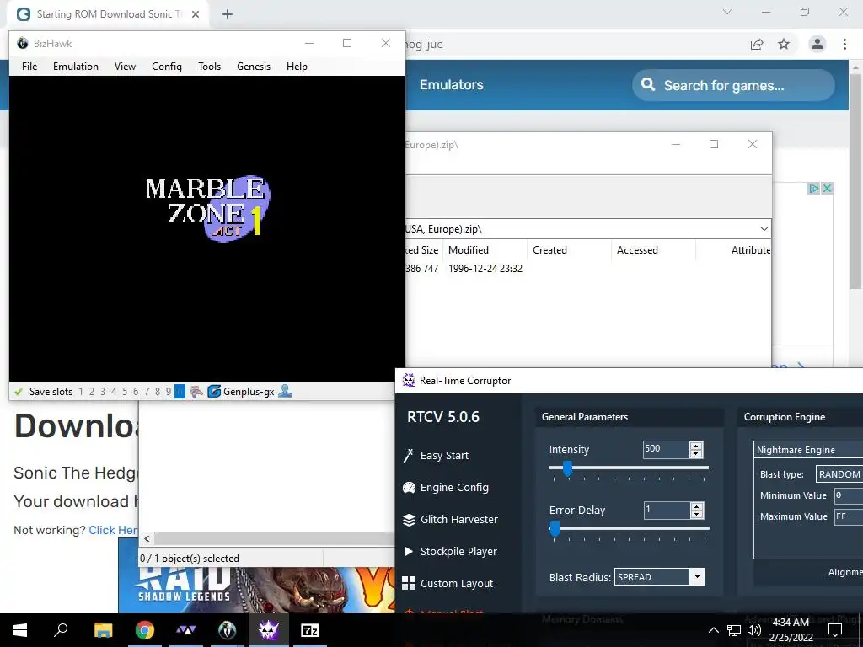The width and height of the screenshot is (863, 647).
Task: Open File Explorer from the taskbar
Action: click(x=103, y=630)
